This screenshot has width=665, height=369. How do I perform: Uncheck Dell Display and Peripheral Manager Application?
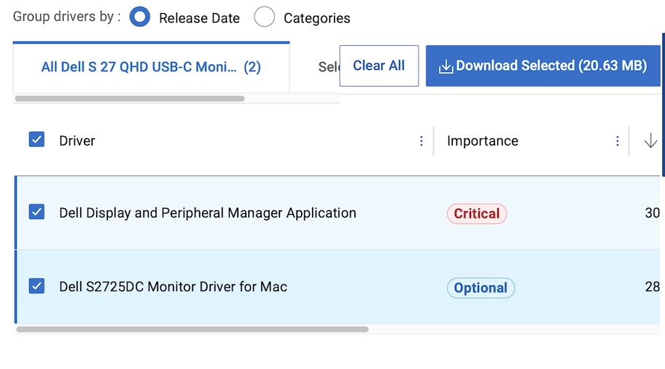[x=36, y=212]
